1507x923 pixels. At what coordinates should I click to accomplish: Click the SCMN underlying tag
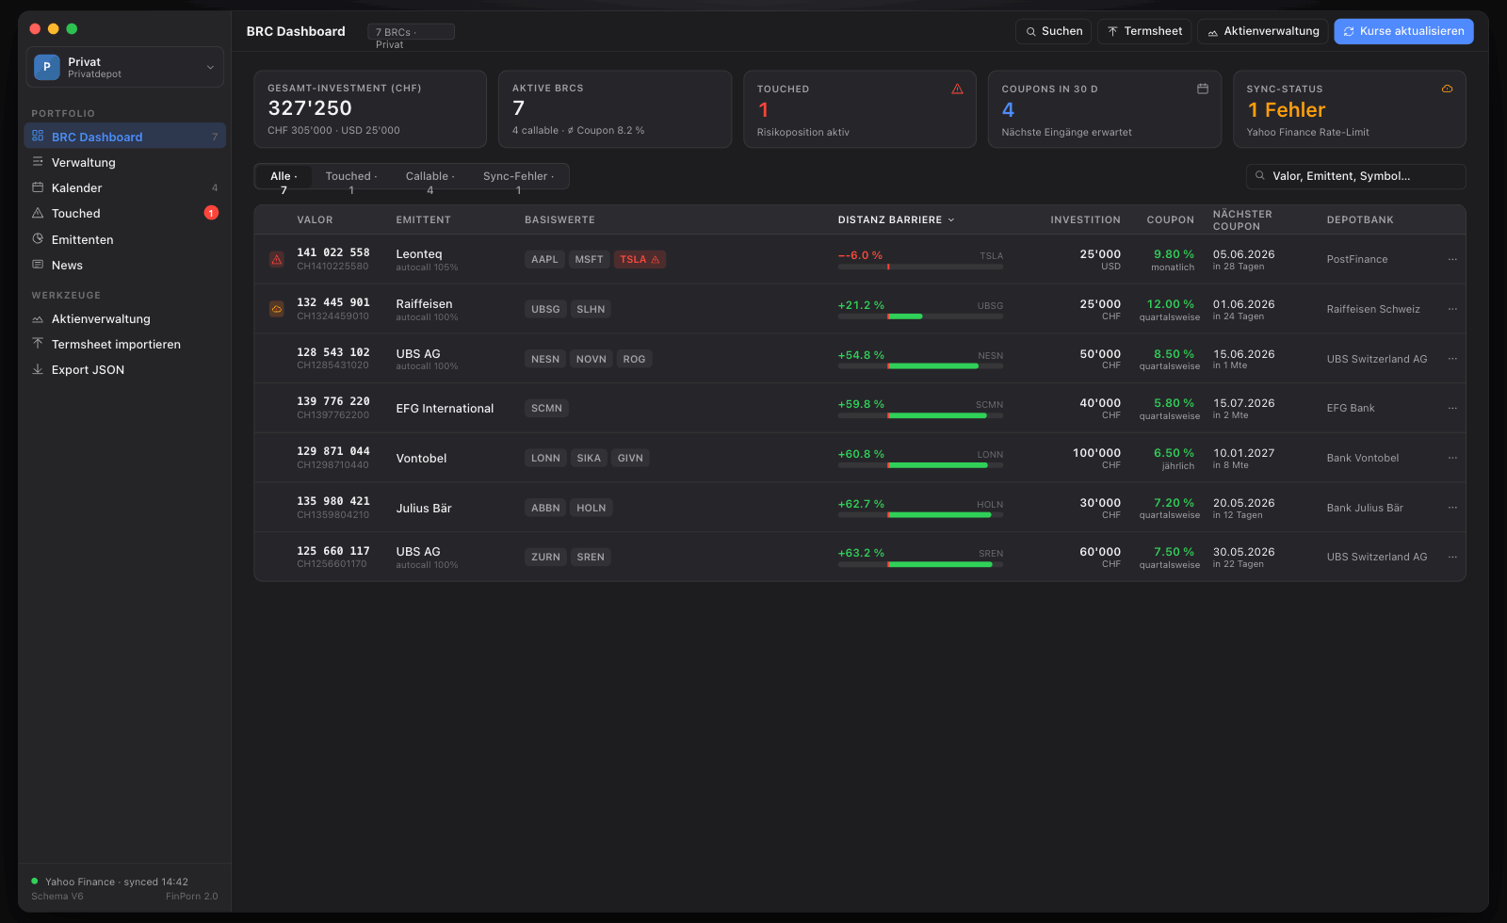(546, 408)
